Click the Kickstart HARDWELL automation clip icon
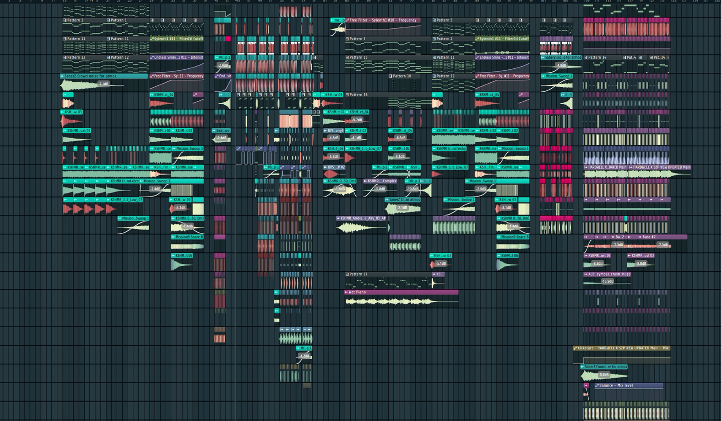 pos(575,348)
